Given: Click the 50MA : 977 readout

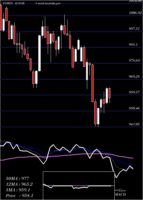Looking at the screenshot, I should pyautogui.click(x=17, y=179).
